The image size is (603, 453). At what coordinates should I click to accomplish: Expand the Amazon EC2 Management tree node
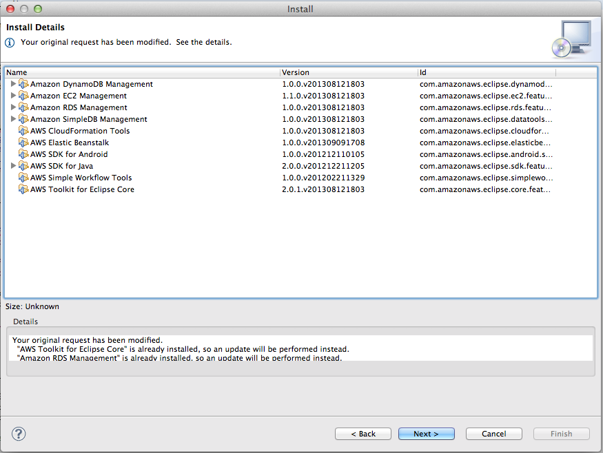coord(13,95)
